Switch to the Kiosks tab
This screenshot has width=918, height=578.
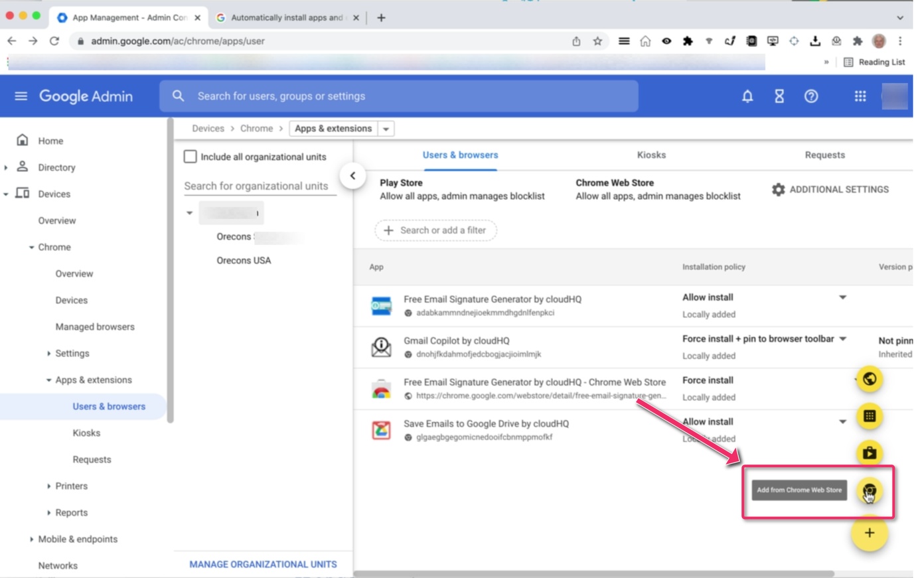coord(651,155)
